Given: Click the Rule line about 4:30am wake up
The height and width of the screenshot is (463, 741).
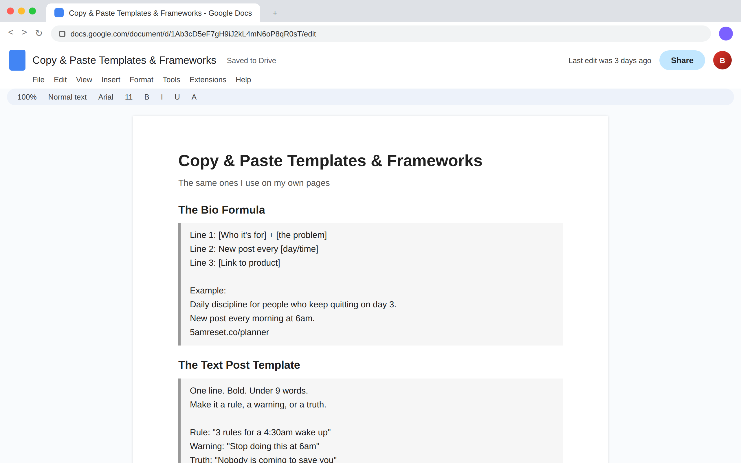Looking at the screenshot, I should (260, 432).
